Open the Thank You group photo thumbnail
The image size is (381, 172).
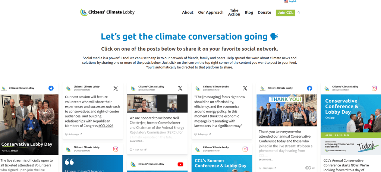click(x=286, y=110)
